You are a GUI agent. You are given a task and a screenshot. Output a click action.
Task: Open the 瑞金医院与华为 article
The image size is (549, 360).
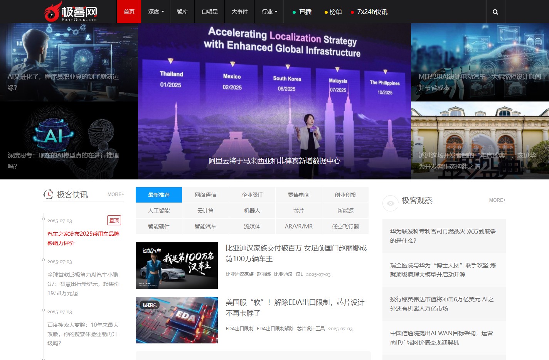tap(444, 270)
